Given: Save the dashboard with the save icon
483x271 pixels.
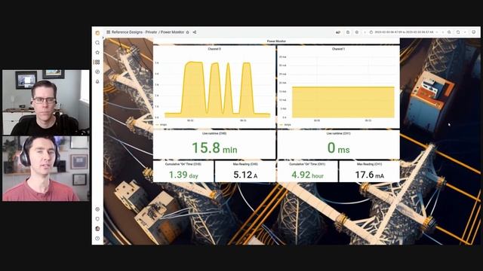Looking at the screenshot, I should [x=348, y=32].
